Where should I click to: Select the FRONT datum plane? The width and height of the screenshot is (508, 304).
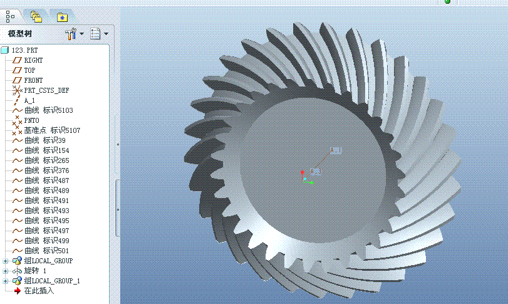[33, 80]
